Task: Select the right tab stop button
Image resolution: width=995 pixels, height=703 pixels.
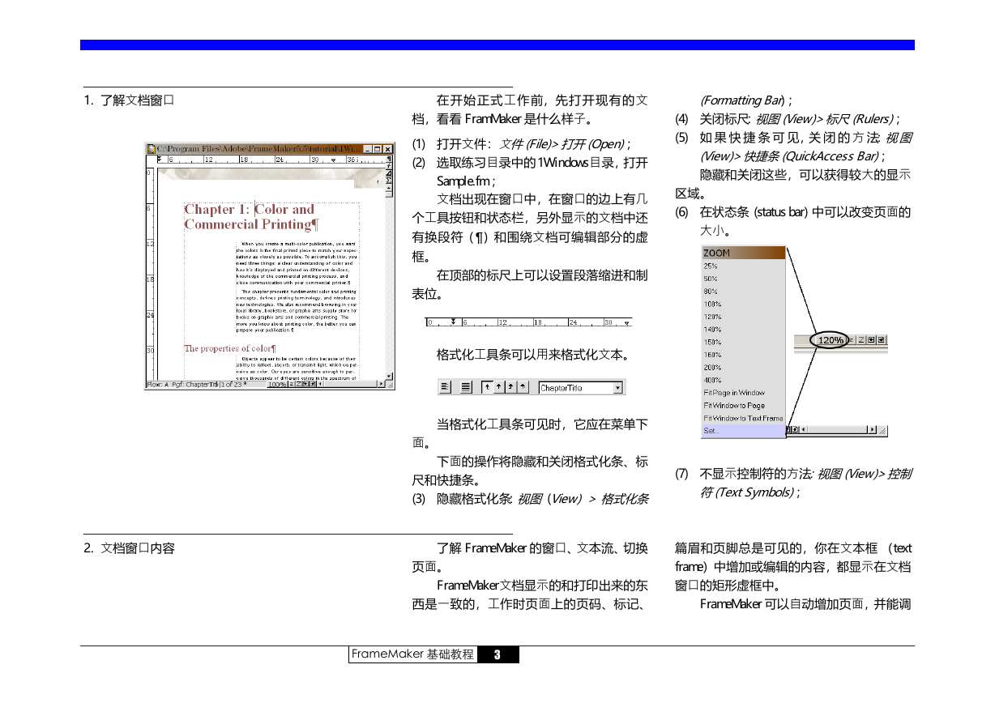Action: click(510, 388)
